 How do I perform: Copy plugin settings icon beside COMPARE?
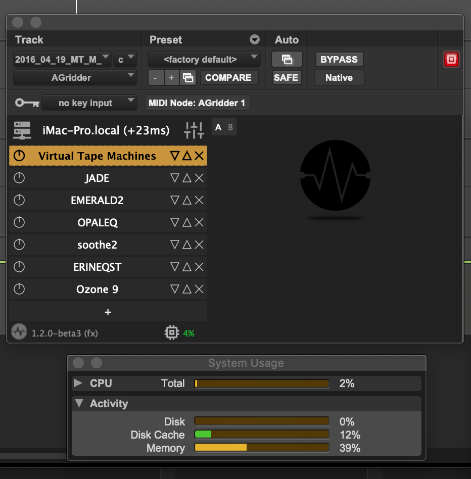[188, 78]
